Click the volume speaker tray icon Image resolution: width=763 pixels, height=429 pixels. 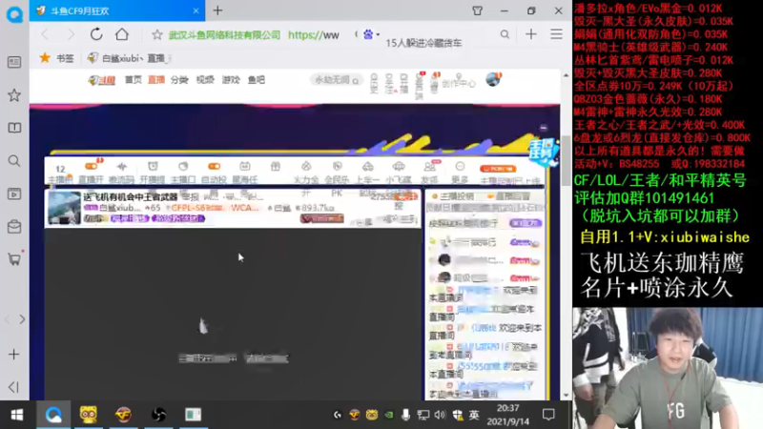tap(440, 415)
